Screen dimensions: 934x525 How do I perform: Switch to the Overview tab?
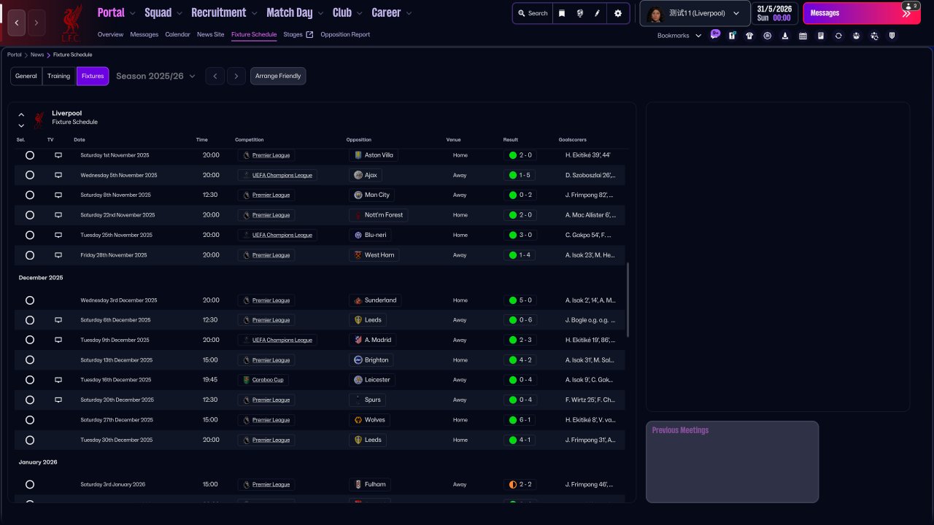[110, 34]
